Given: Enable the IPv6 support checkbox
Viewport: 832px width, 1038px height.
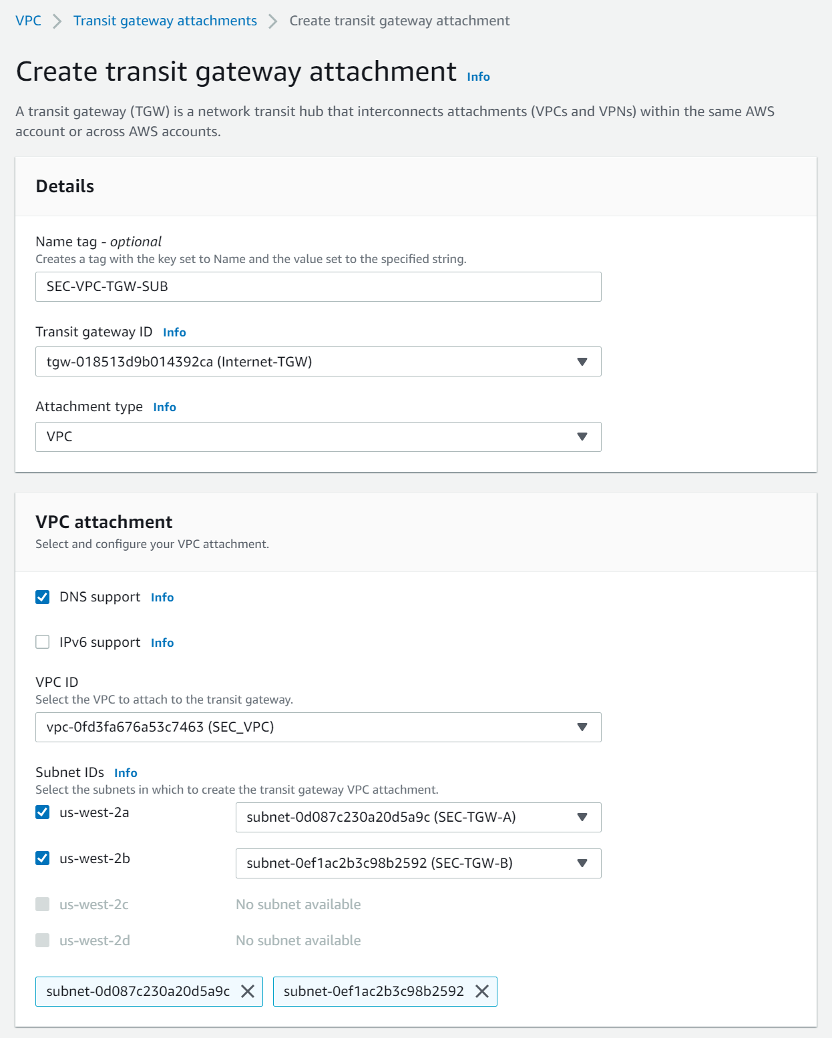Looking at the screenshot, I should 43,642.
